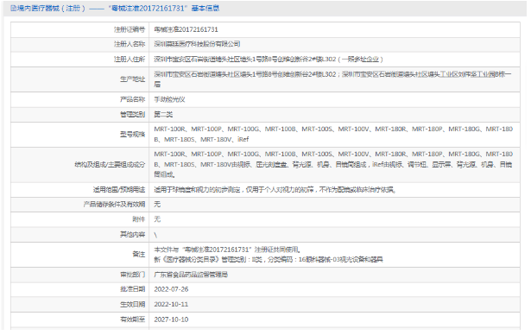The width and height of the screenshot is (531, 335).
Task: Select the 管理类别 label cell
Action: tap(80, 115)
